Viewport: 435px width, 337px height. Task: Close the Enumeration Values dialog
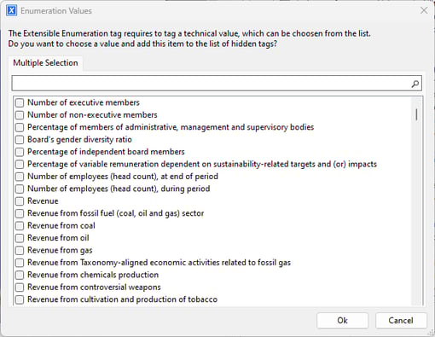(x=424, y=10)
